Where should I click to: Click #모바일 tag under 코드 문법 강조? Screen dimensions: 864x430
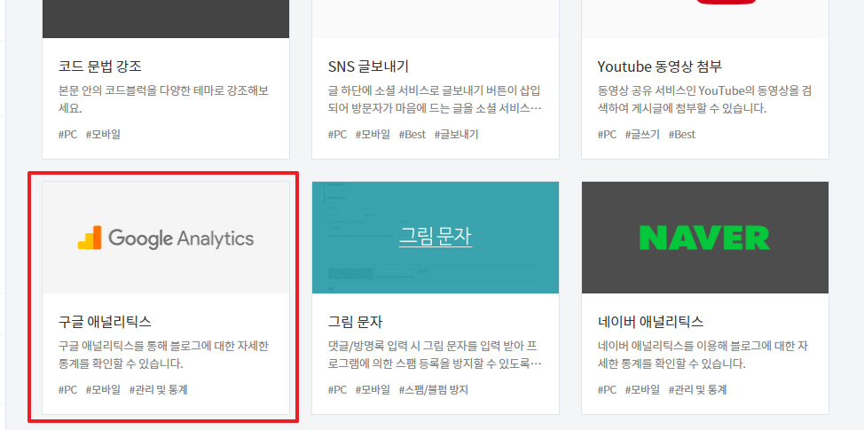point(103,135)
